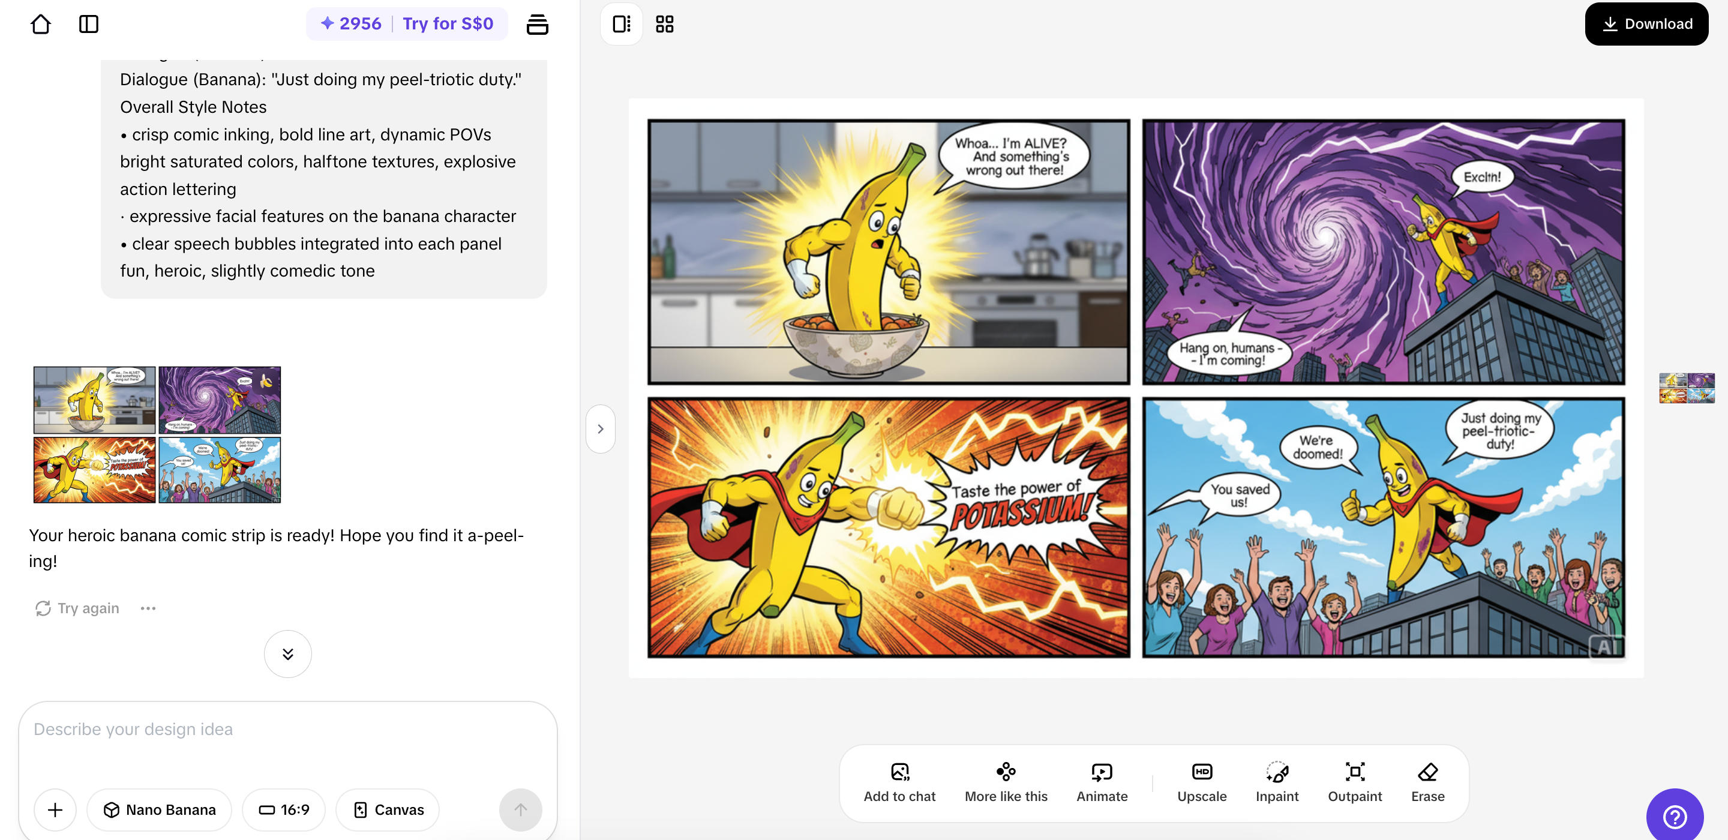
Task: Toggle the left sidebar panel icon
Action: [89, 24]
